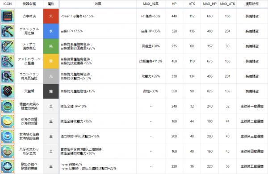Select the 爪牙之交 rock orb icon

click(x=7, y=151)
